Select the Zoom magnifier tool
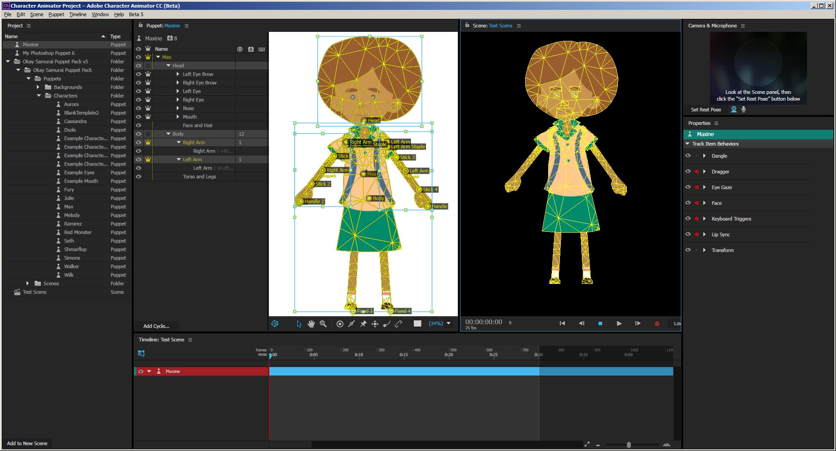836x451 pixels. 323,323
